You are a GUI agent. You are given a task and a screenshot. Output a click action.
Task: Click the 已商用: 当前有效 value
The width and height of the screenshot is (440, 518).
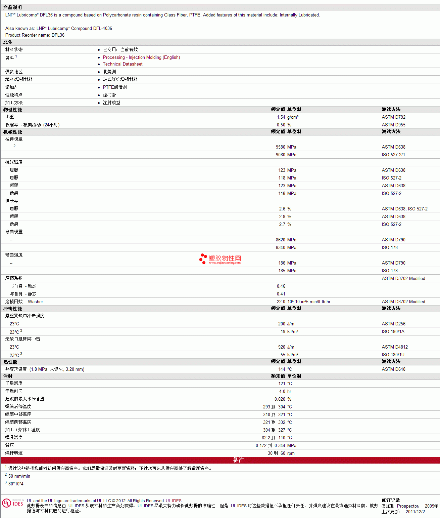pyautogui.click(x=120, y=50)
